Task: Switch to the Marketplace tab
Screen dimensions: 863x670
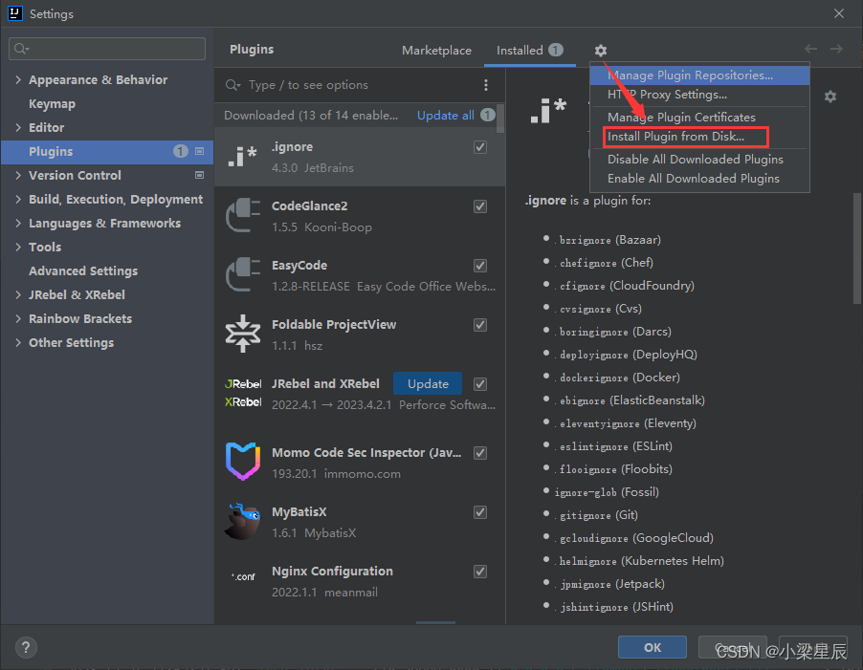Action: point(436,50)
